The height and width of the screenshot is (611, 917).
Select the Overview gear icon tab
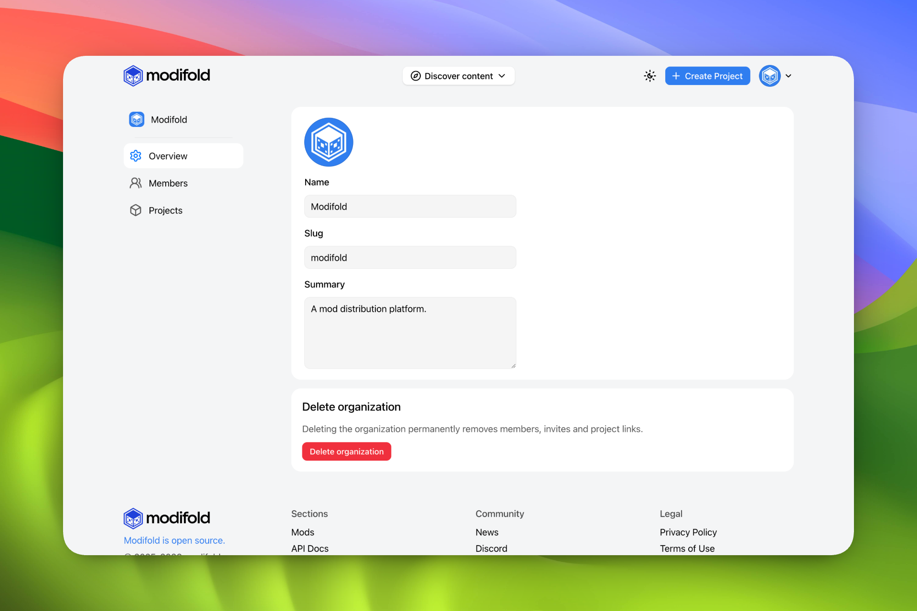click(x=136, y=156)
